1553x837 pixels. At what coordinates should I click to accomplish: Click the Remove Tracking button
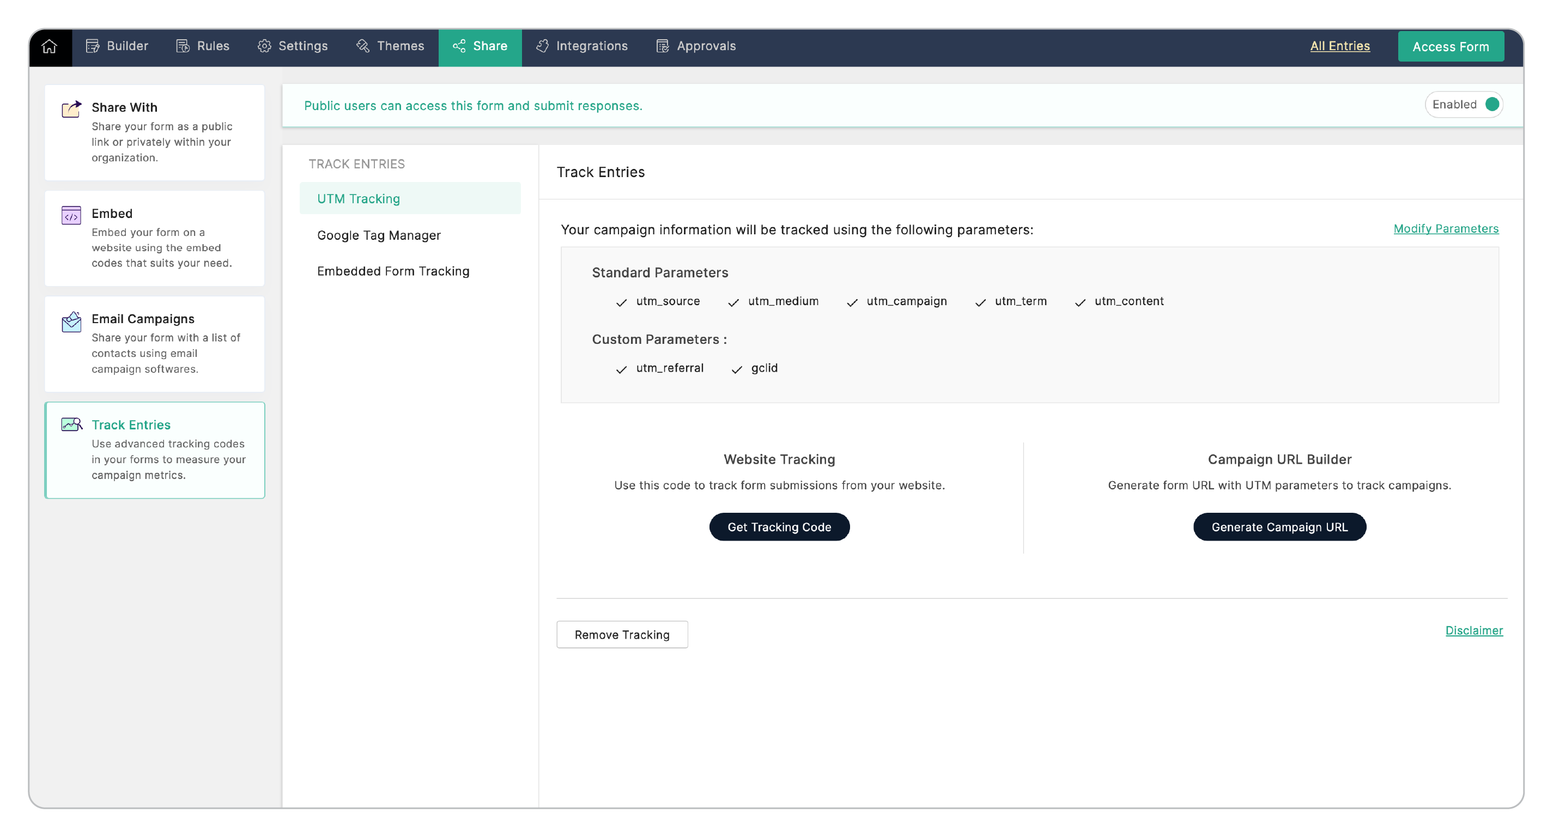[x=622, y=634]
